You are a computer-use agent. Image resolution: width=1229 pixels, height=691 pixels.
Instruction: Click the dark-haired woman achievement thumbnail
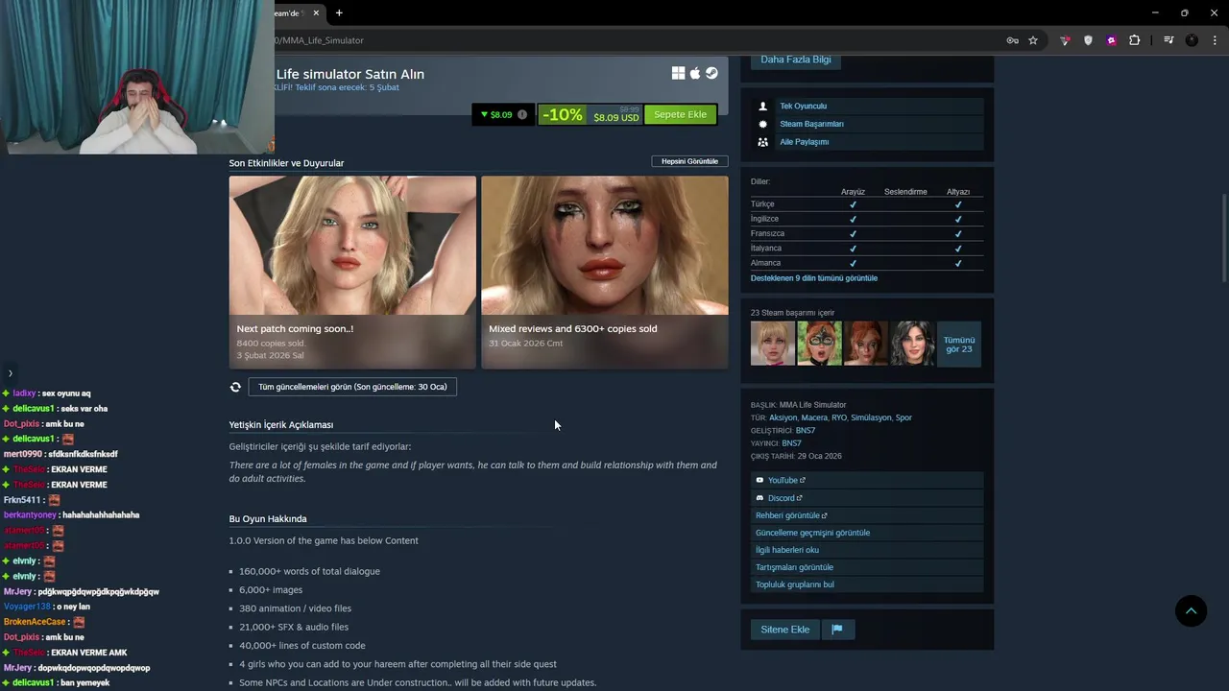tap(912, 344)
